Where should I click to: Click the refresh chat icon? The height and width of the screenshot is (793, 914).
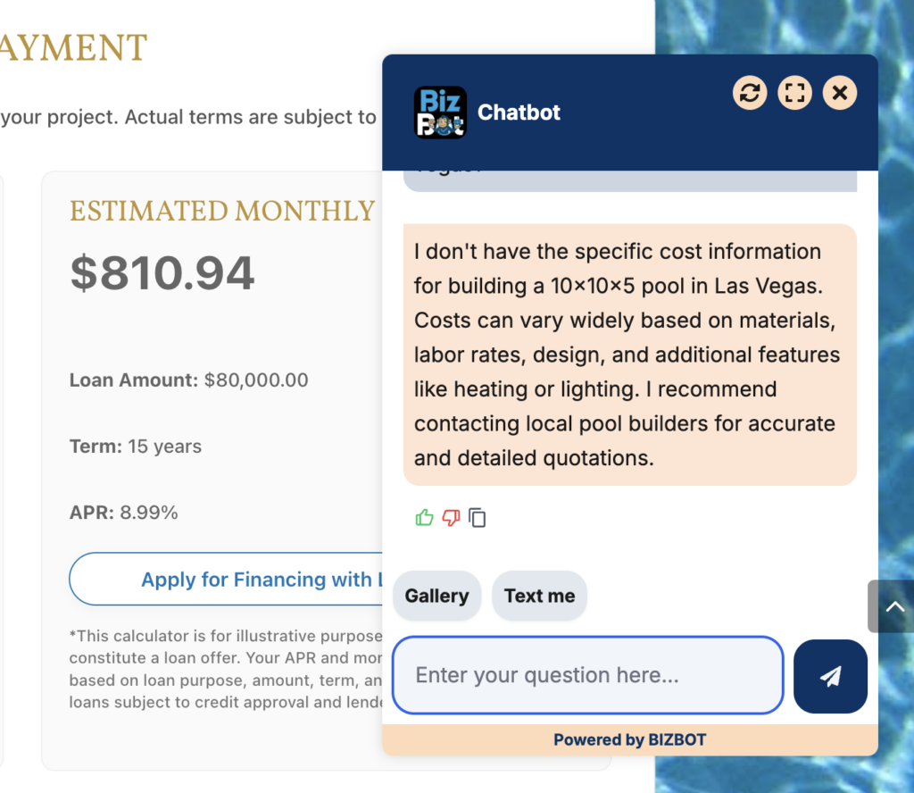pos(750,93)
